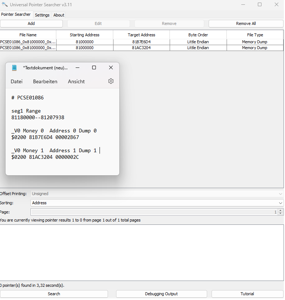Select the row with target 81AC3204
Image resolution: width=285 pixels, height=300 pixels.
tap(141, 48)
